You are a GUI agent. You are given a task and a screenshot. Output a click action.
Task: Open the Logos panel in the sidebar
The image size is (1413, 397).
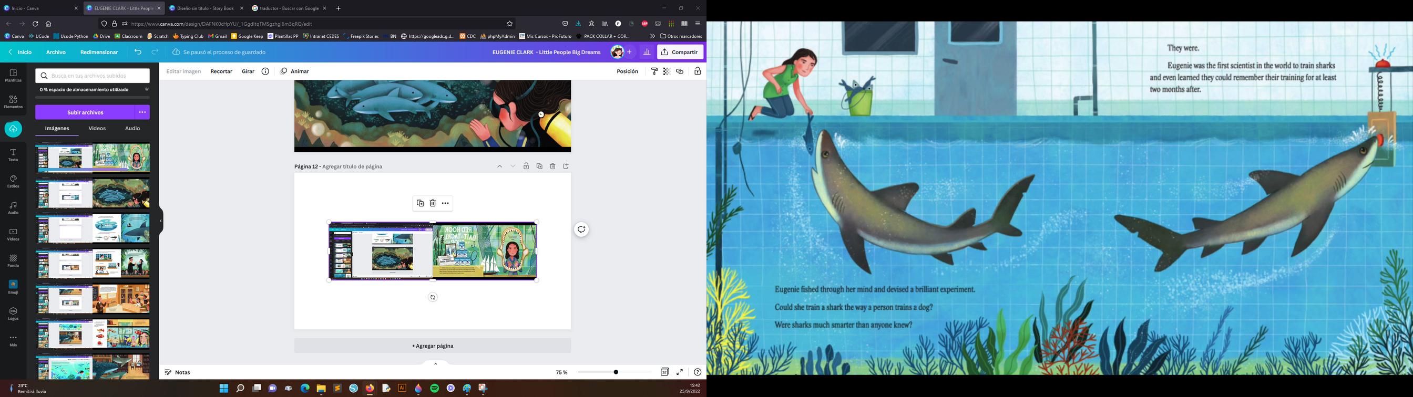pyautogui.click(x=13, y=314)
